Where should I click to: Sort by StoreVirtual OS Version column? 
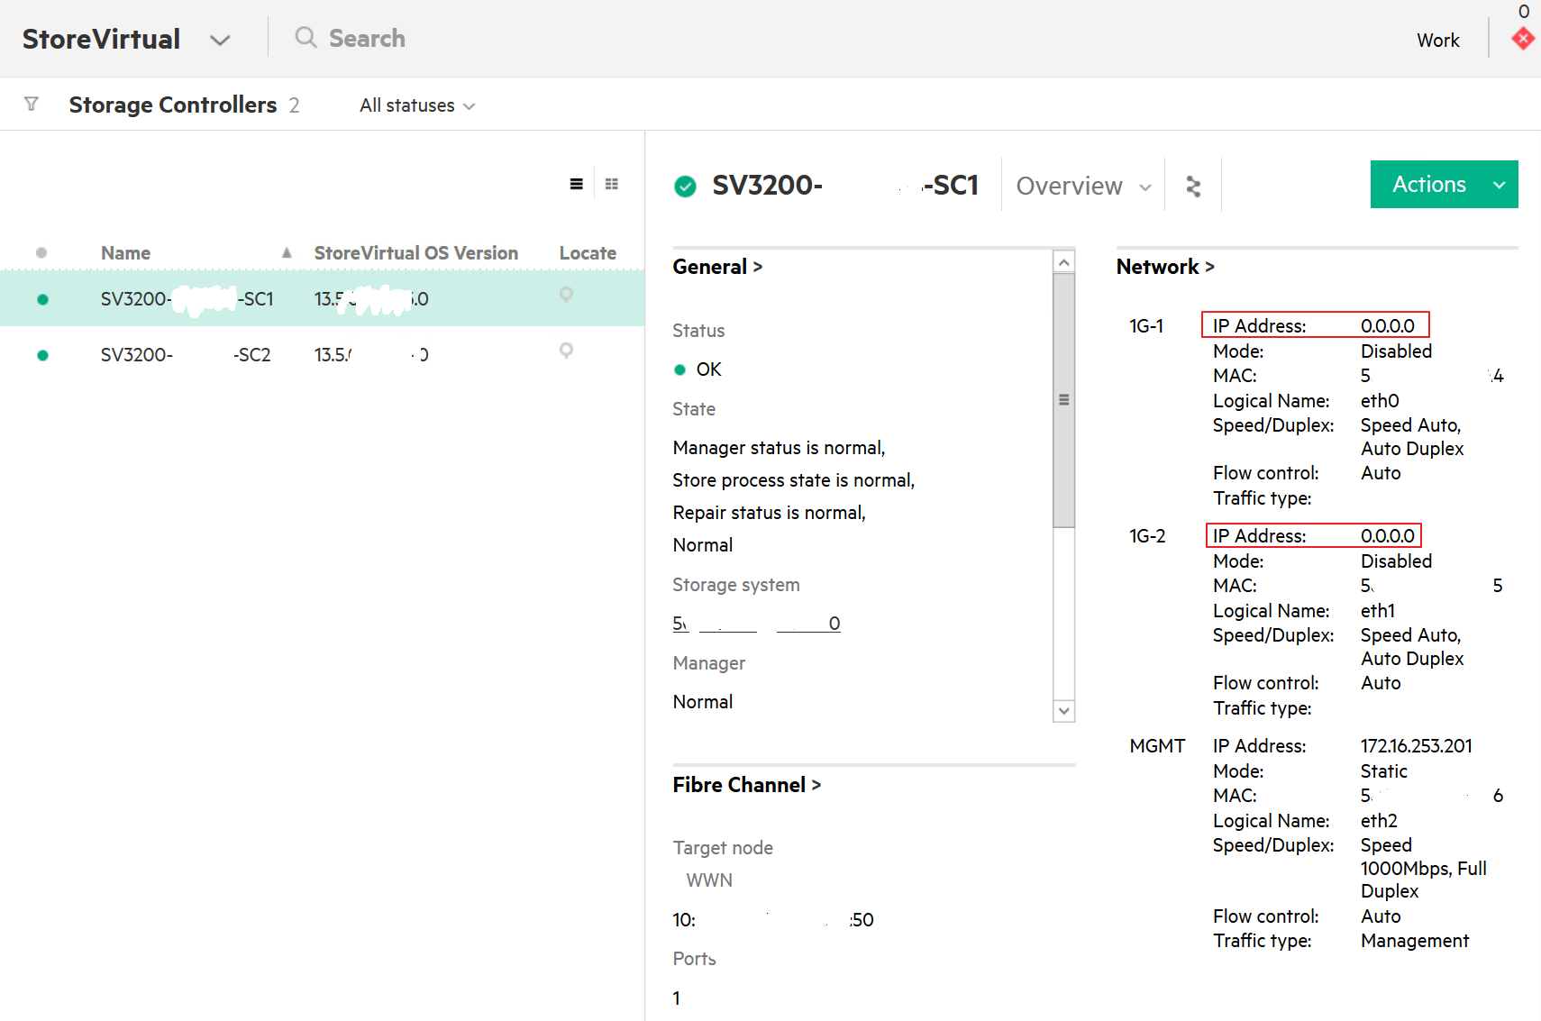pos(415,253)
